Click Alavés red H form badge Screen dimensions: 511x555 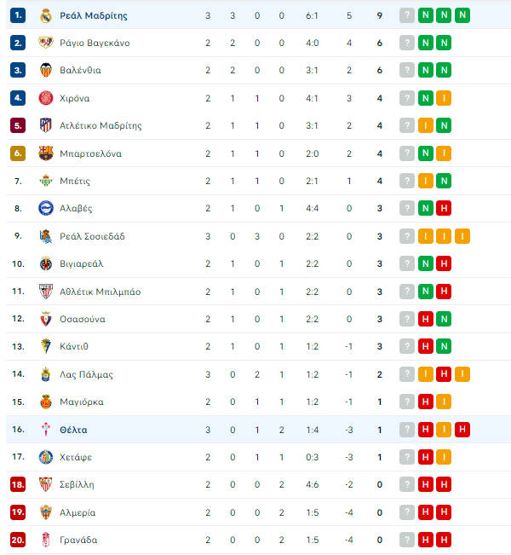(444, 208)
